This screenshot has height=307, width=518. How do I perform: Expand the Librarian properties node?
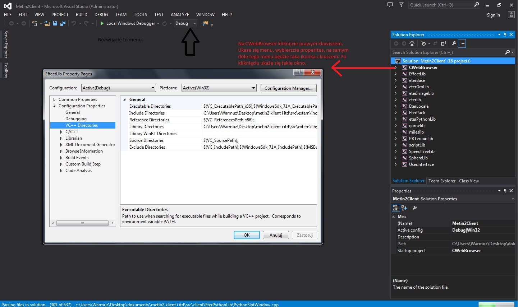pyautogui.click(x=61, y=138)
